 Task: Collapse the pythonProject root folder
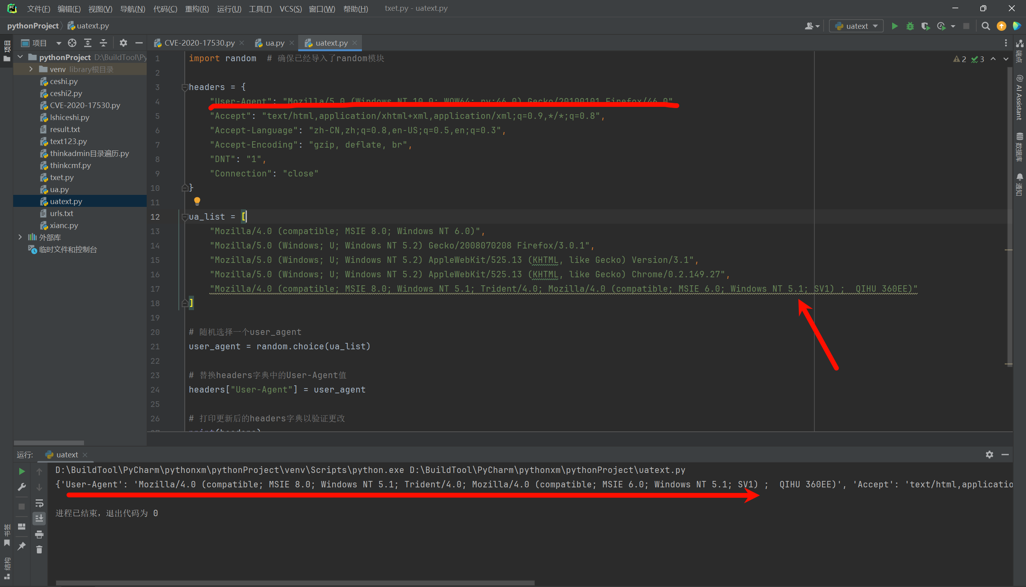(20, 57)
